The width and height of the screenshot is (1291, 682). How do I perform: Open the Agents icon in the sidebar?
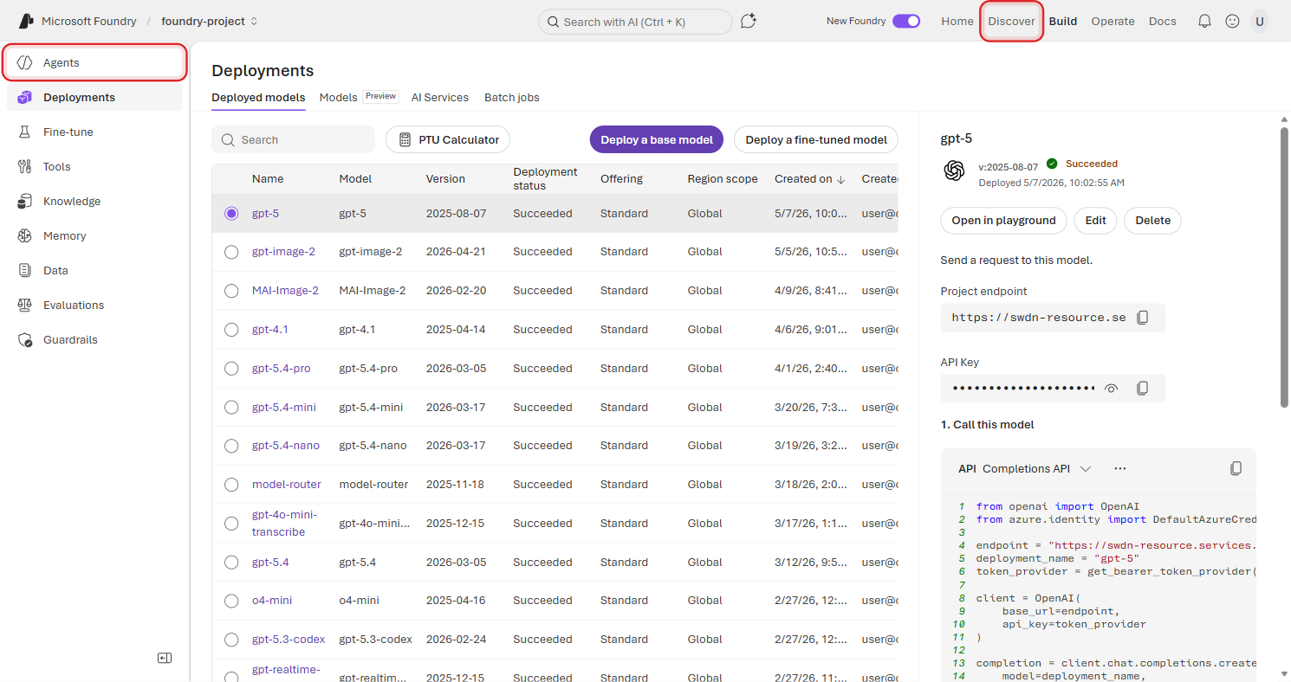pyautogui.click(x=25, y=62)
